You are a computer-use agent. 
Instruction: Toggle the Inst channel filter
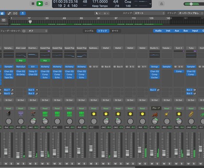(x=168, y=31)
